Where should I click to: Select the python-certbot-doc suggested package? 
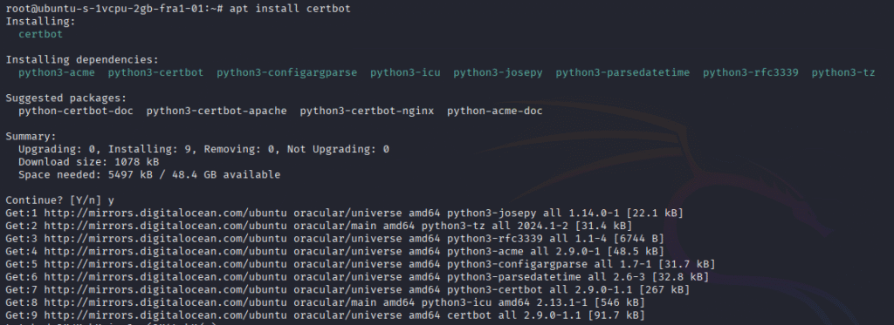point(76,111)
